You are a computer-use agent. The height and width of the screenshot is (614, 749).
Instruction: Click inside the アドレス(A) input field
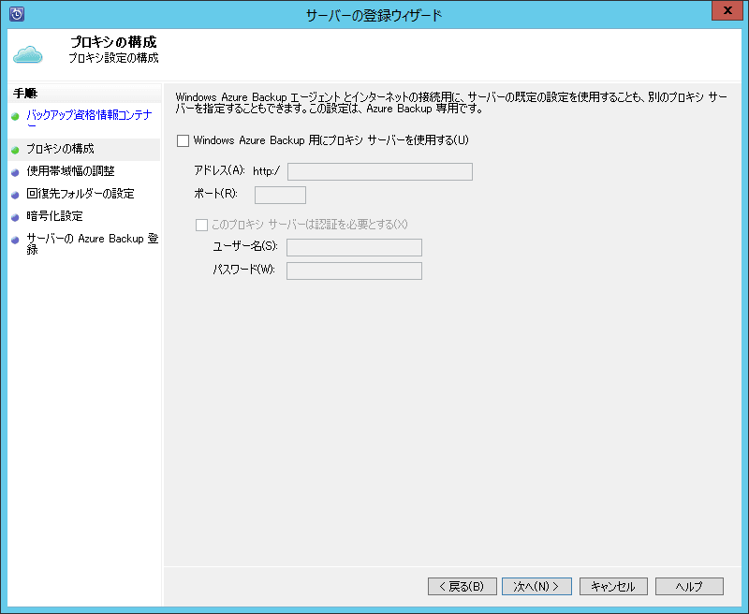click(379, 170)
